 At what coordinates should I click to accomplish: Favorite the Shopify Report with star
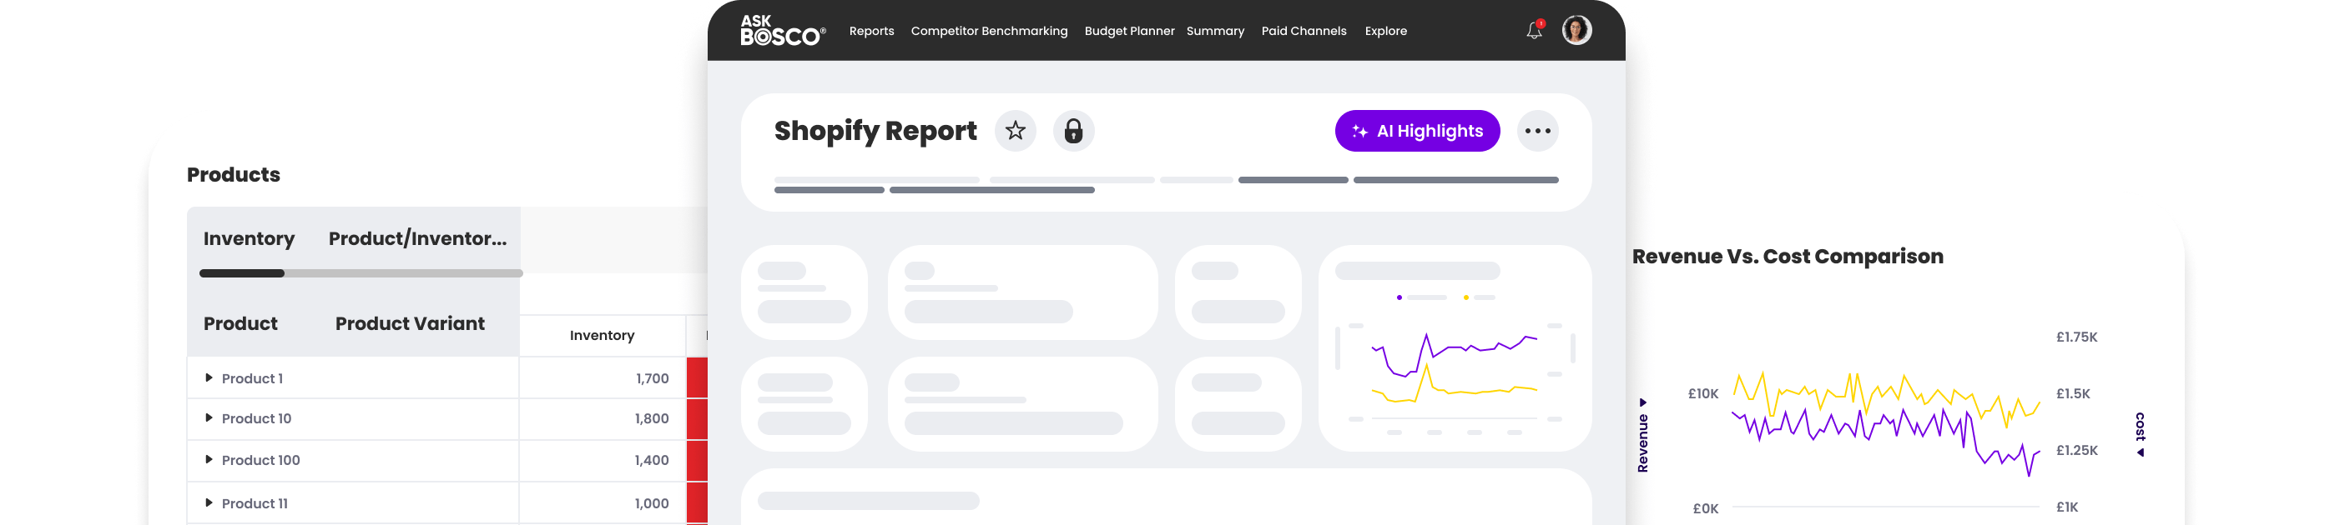click(x=1016, y=132)
